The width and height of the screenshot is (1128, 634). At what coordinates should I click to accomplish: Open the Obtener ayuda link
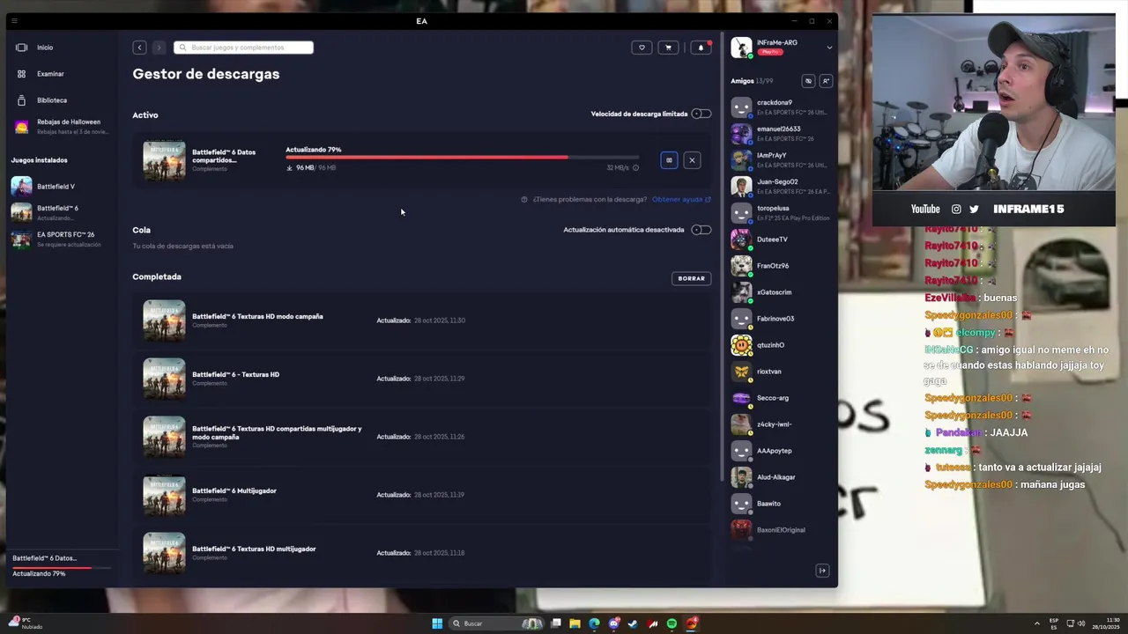pyautogui.click(x=681, y=200)
